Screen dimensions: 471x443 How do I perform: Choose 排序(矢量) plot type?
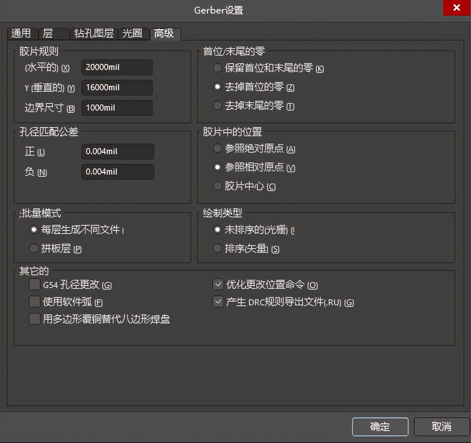(217, 248)
